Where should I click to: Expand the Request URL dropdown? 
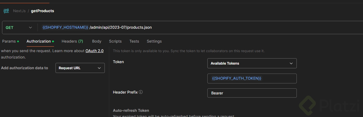click(80, 68)
